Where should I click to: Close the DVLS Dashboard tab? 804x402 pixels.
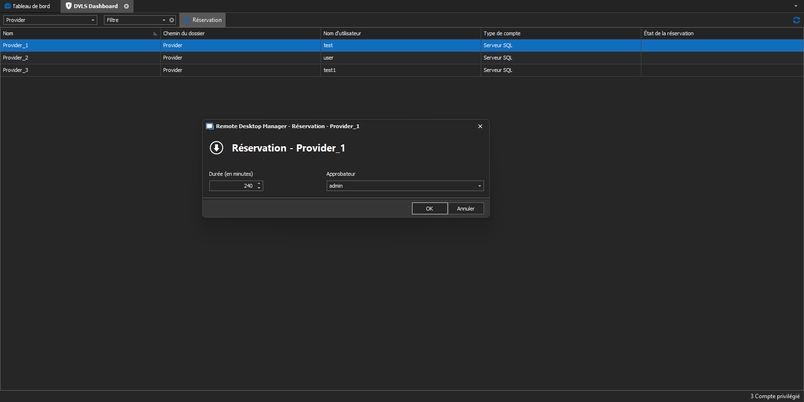[x=126, y=6]
